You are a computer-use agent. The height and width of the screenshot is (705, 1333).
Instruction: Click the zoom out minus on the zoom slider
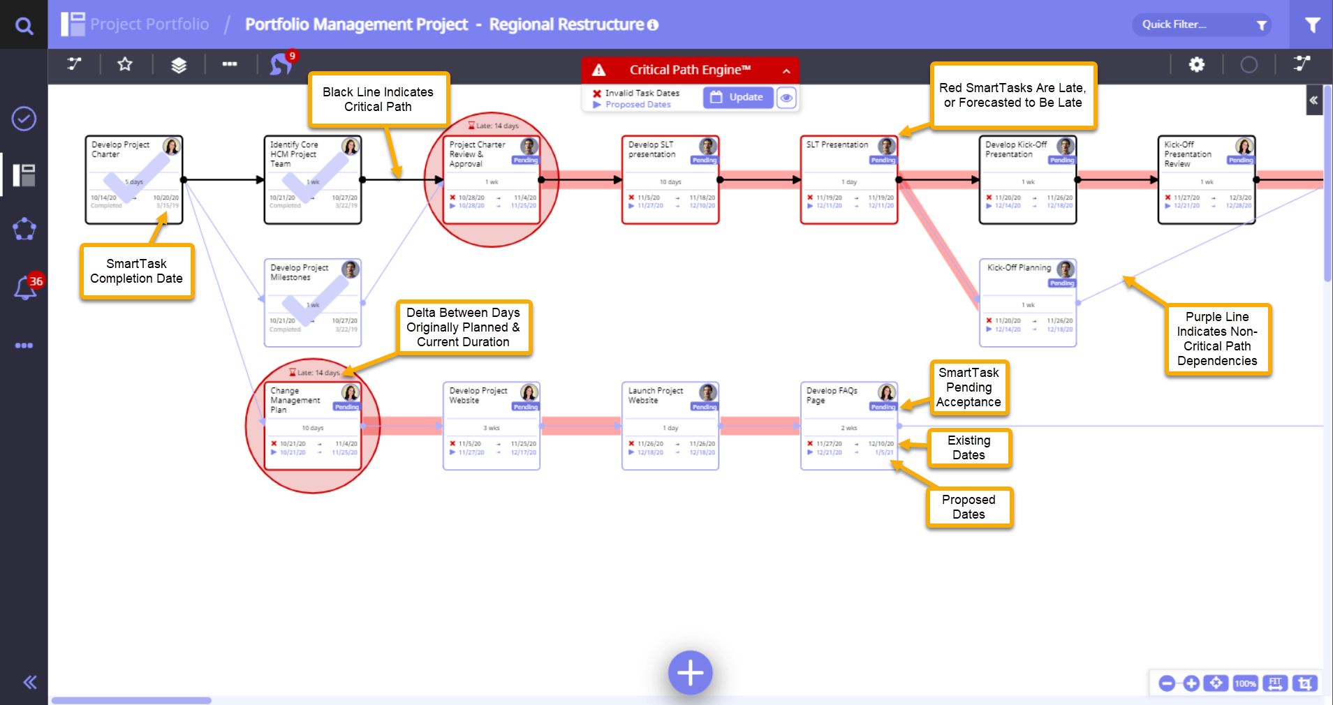point(1166,683)
